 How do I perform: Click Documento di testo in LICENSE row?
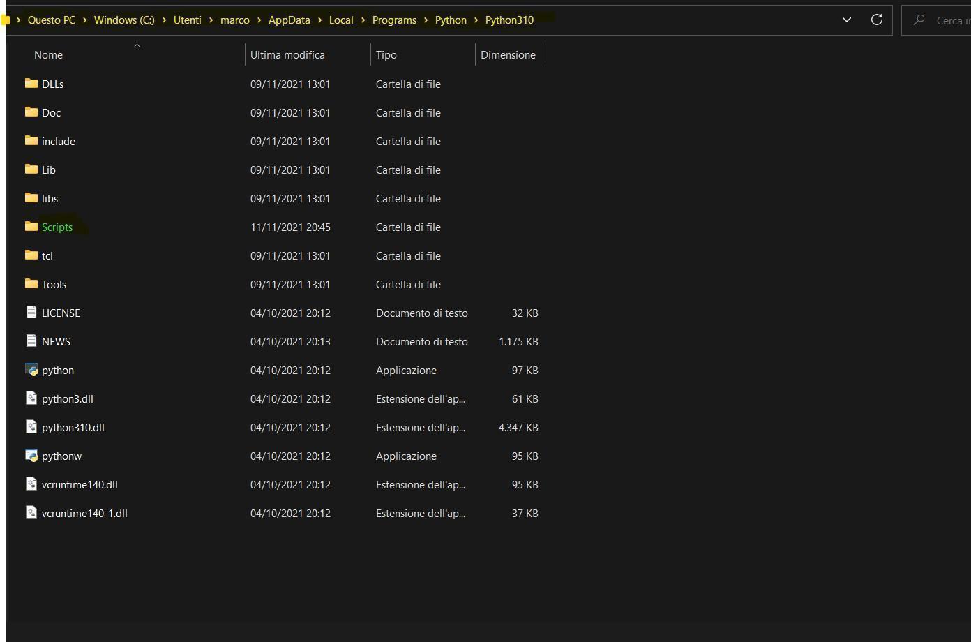click(x=422, y=313)
